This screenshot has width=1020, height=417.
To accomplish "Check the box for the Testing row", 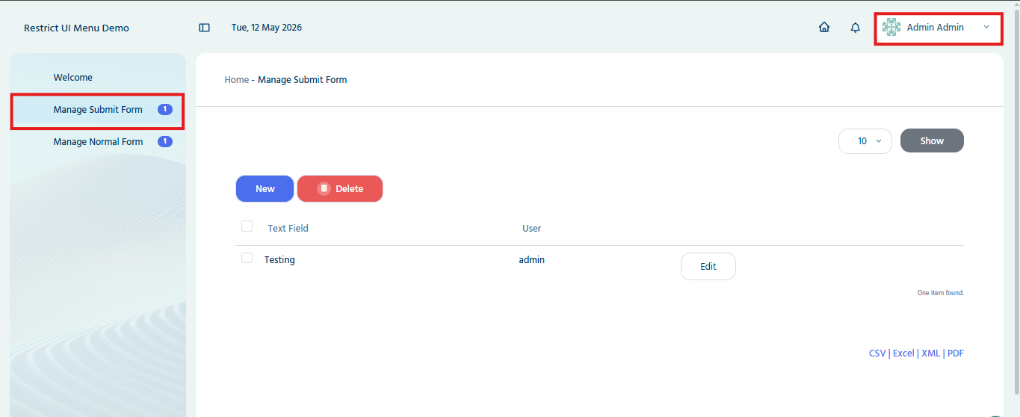I will (x=247, y=258).
